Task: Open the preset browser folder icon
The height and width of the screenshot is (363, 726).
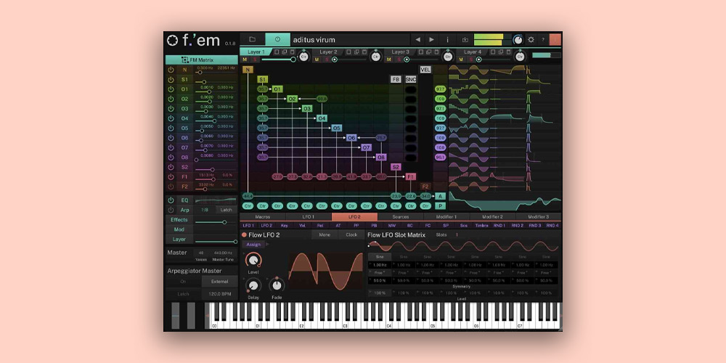Action: tap(252, 39)
